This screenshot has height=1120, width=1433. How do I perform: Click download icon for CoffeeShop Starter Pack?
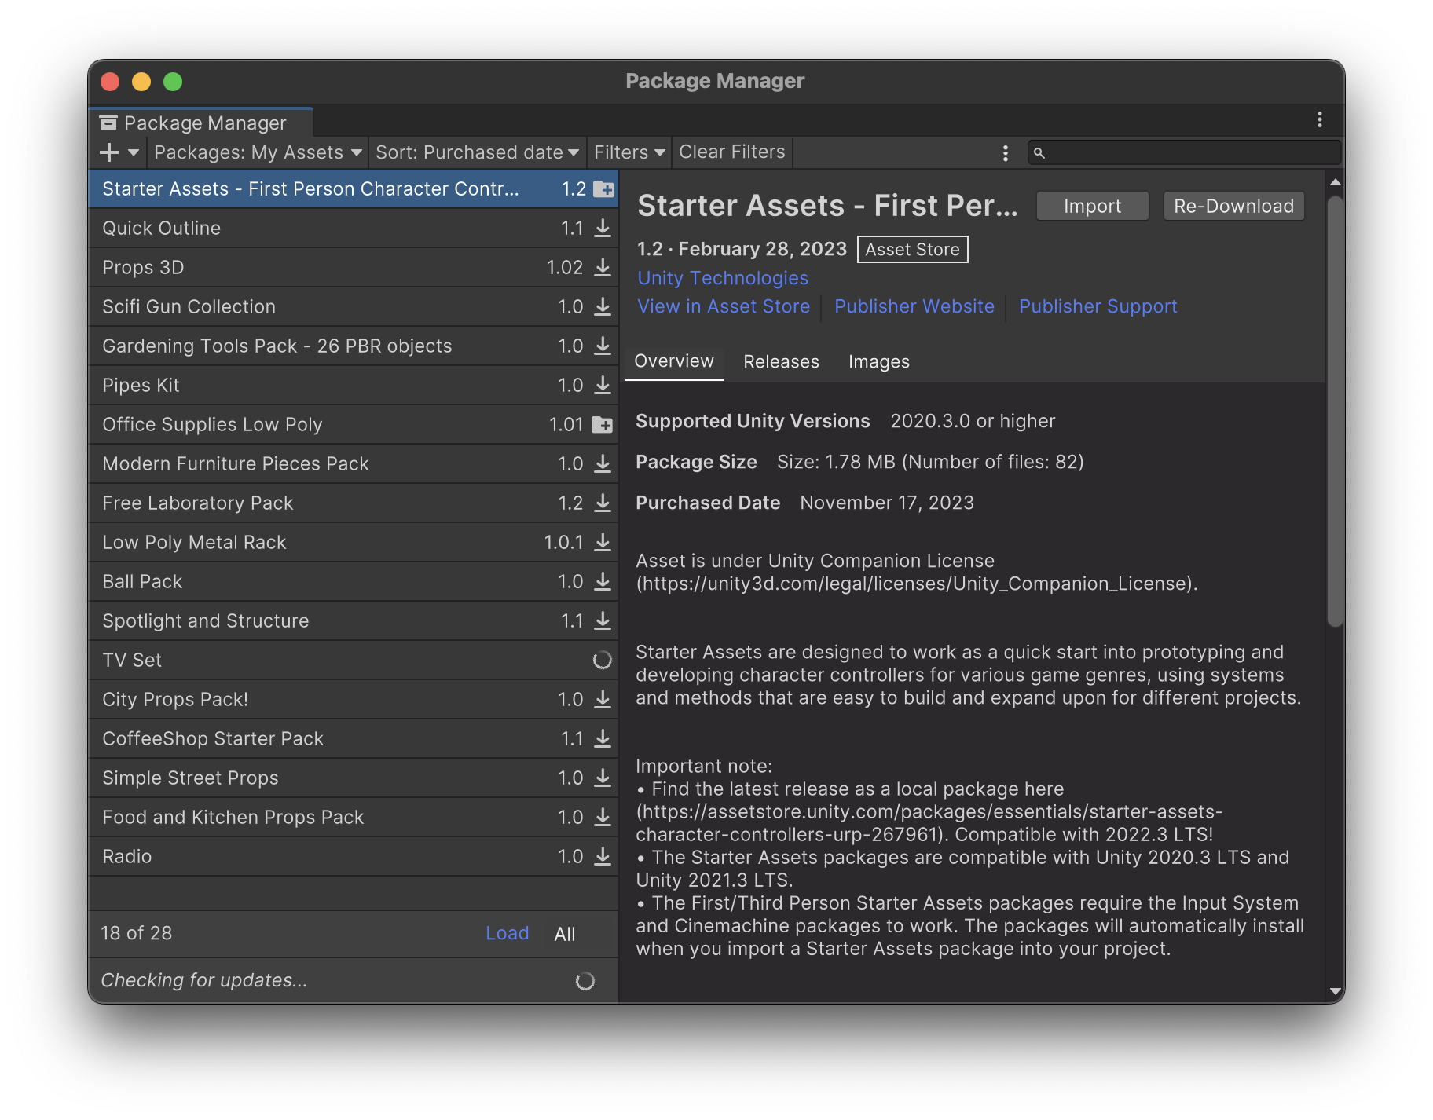click(603, 738)
